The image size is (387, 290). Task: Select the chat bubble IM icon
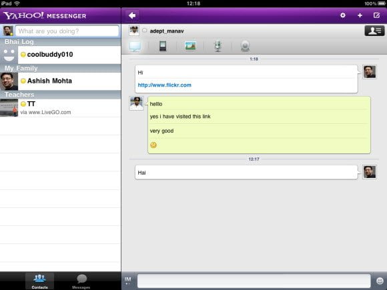pyautogui.click(x=135, y=46)
